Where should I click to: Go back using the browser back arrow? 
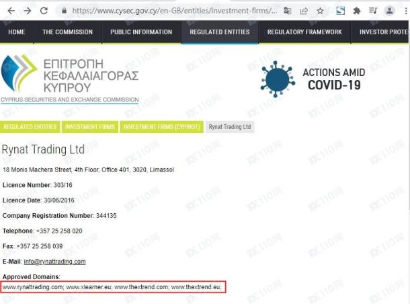(11, 11)
